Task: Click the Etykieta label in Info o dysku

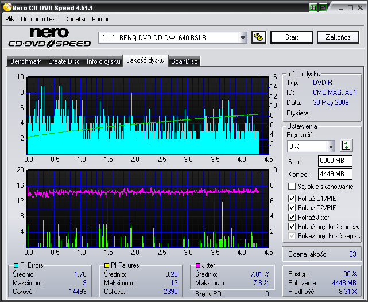Action: [298, 113]
